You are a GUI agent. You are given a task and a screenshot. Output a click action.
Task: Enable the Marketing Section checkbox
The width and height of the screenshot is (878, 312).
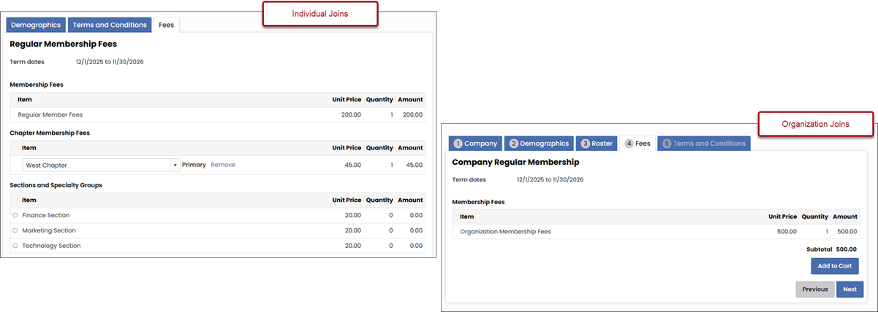click(x=15, y=230)
